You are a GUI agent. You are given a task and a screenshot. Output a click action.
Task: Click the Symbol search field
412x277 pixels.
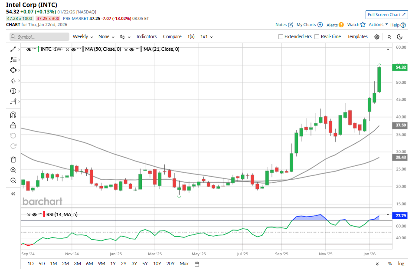click(x=39, y=37)
